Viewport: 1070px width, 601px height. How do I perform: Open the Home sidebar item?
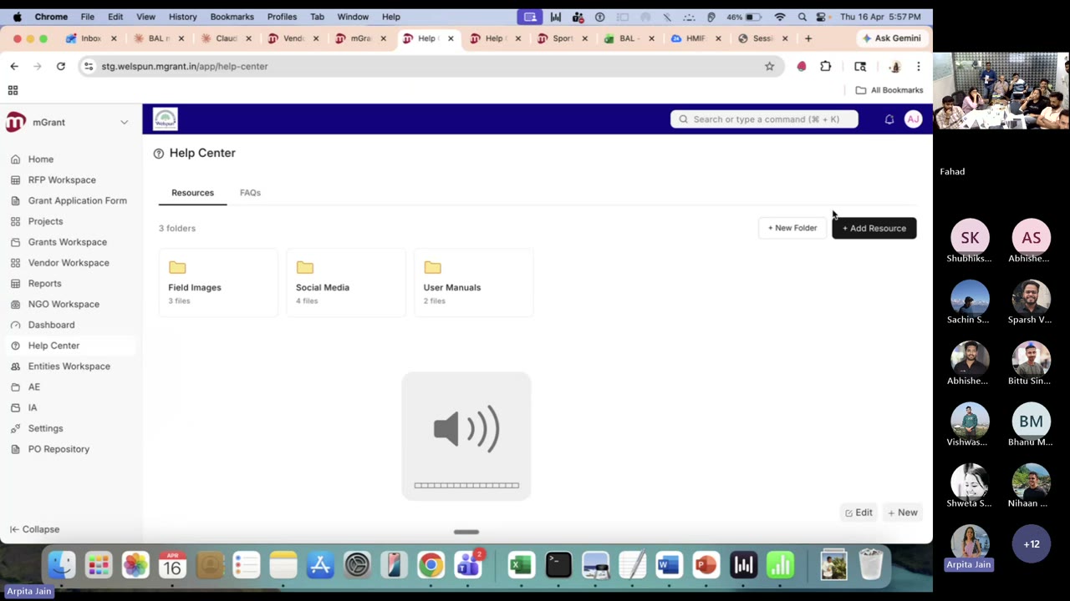point(40,159)
